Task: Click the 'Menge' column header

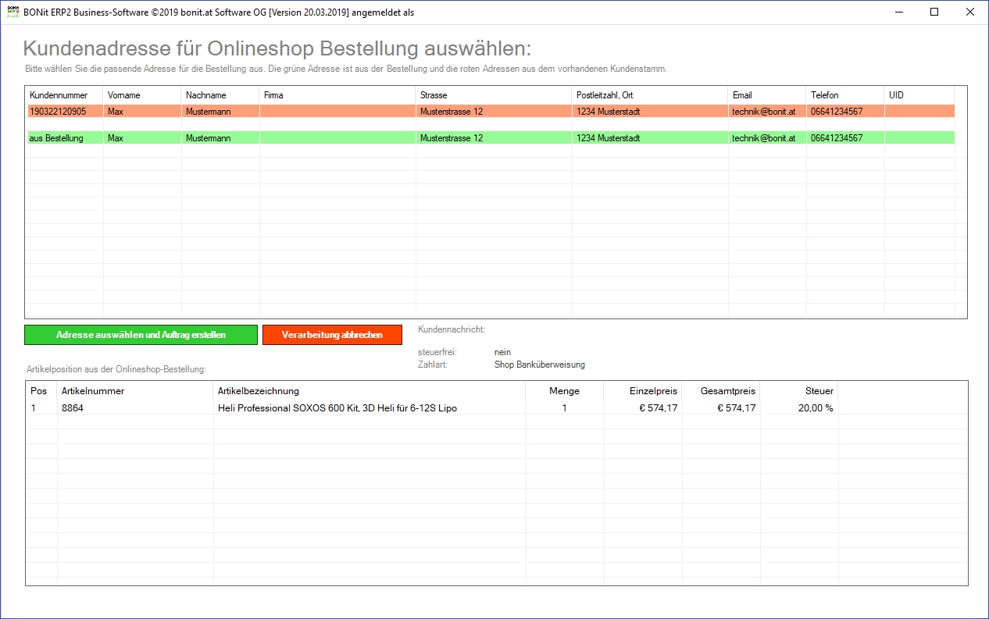Action: click(x=565, y=391)
